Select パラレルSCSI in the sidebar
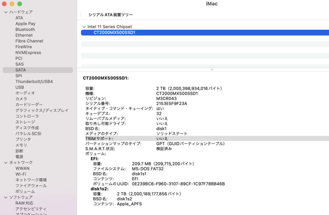The width and height of the screenshot is (329, 215). tap(28, 134)
